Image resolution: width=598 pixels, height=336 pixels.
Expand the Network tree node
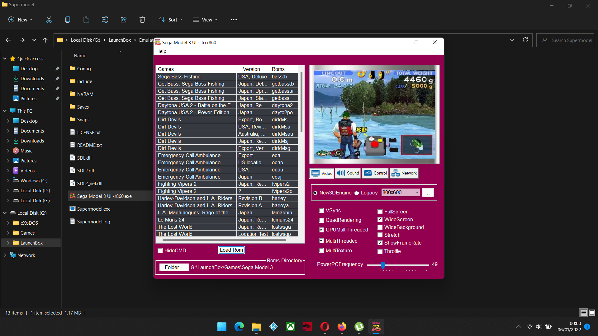[5, 255]
